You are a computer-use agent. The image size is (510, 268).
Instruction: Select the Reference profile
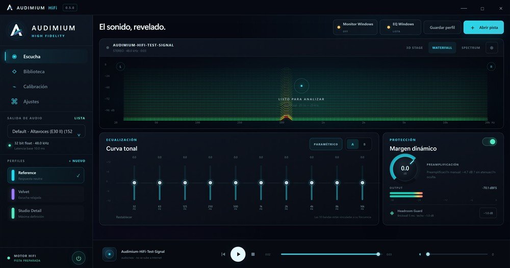pos(46,175)
